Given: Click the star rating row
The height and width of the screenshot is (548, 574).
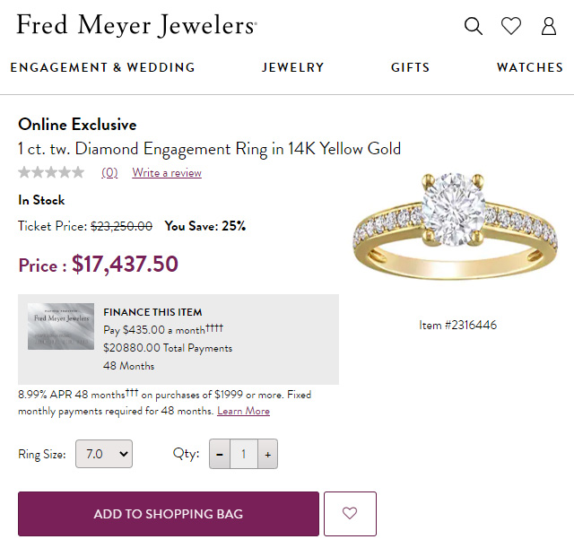Looking at the screenshot, I should (51, 172).
